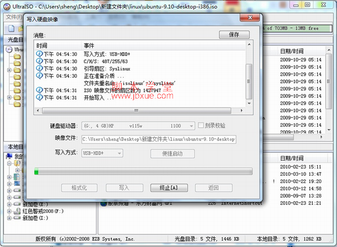Image resolution: width=337 pixels, height=247 pixels.
Task: Click message text 写入方式: USB-HDD+
Action: [x=107, y=54]
